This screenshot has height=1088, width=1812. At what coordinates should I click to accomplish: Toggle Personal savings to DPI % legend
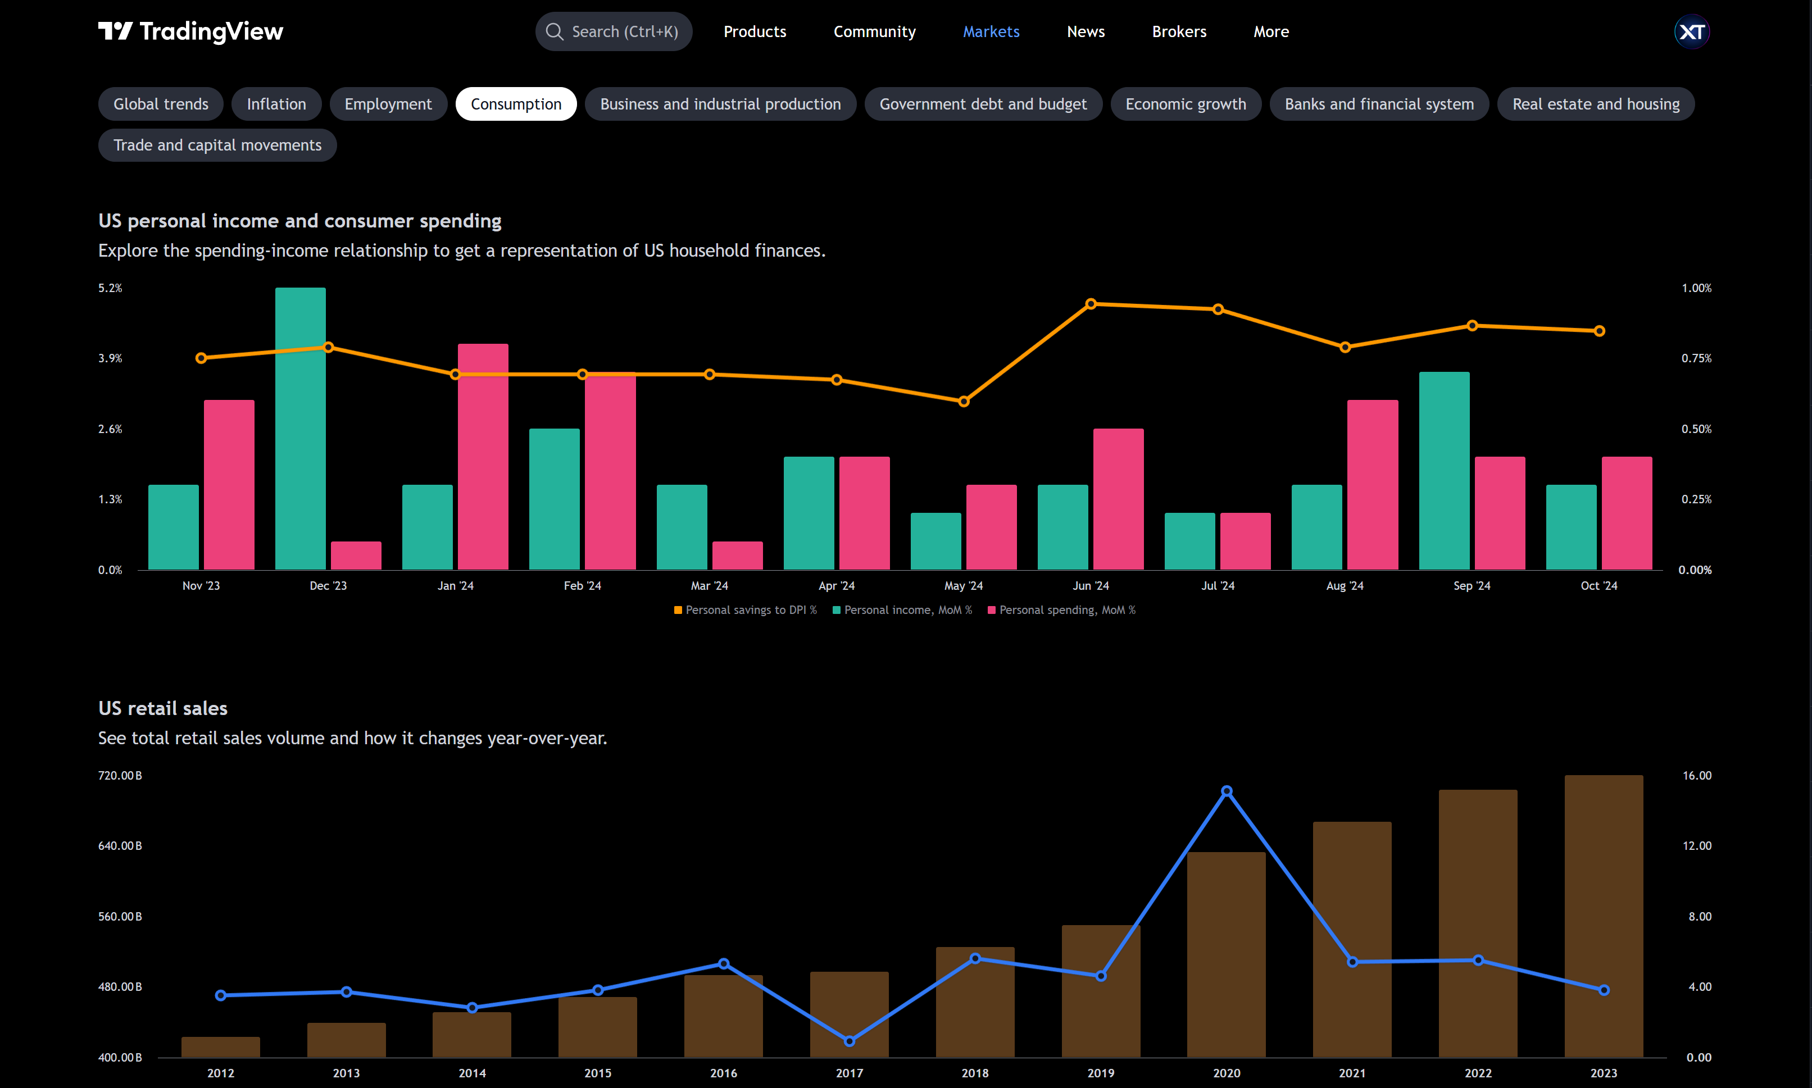coord(745,610)
